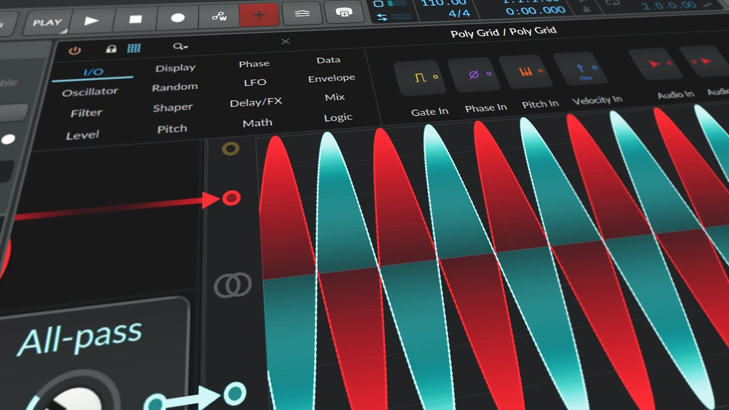Select the Display module category
Image resolution: width=729 pixels, height=410 pixels.
click(x=175, y=68)
